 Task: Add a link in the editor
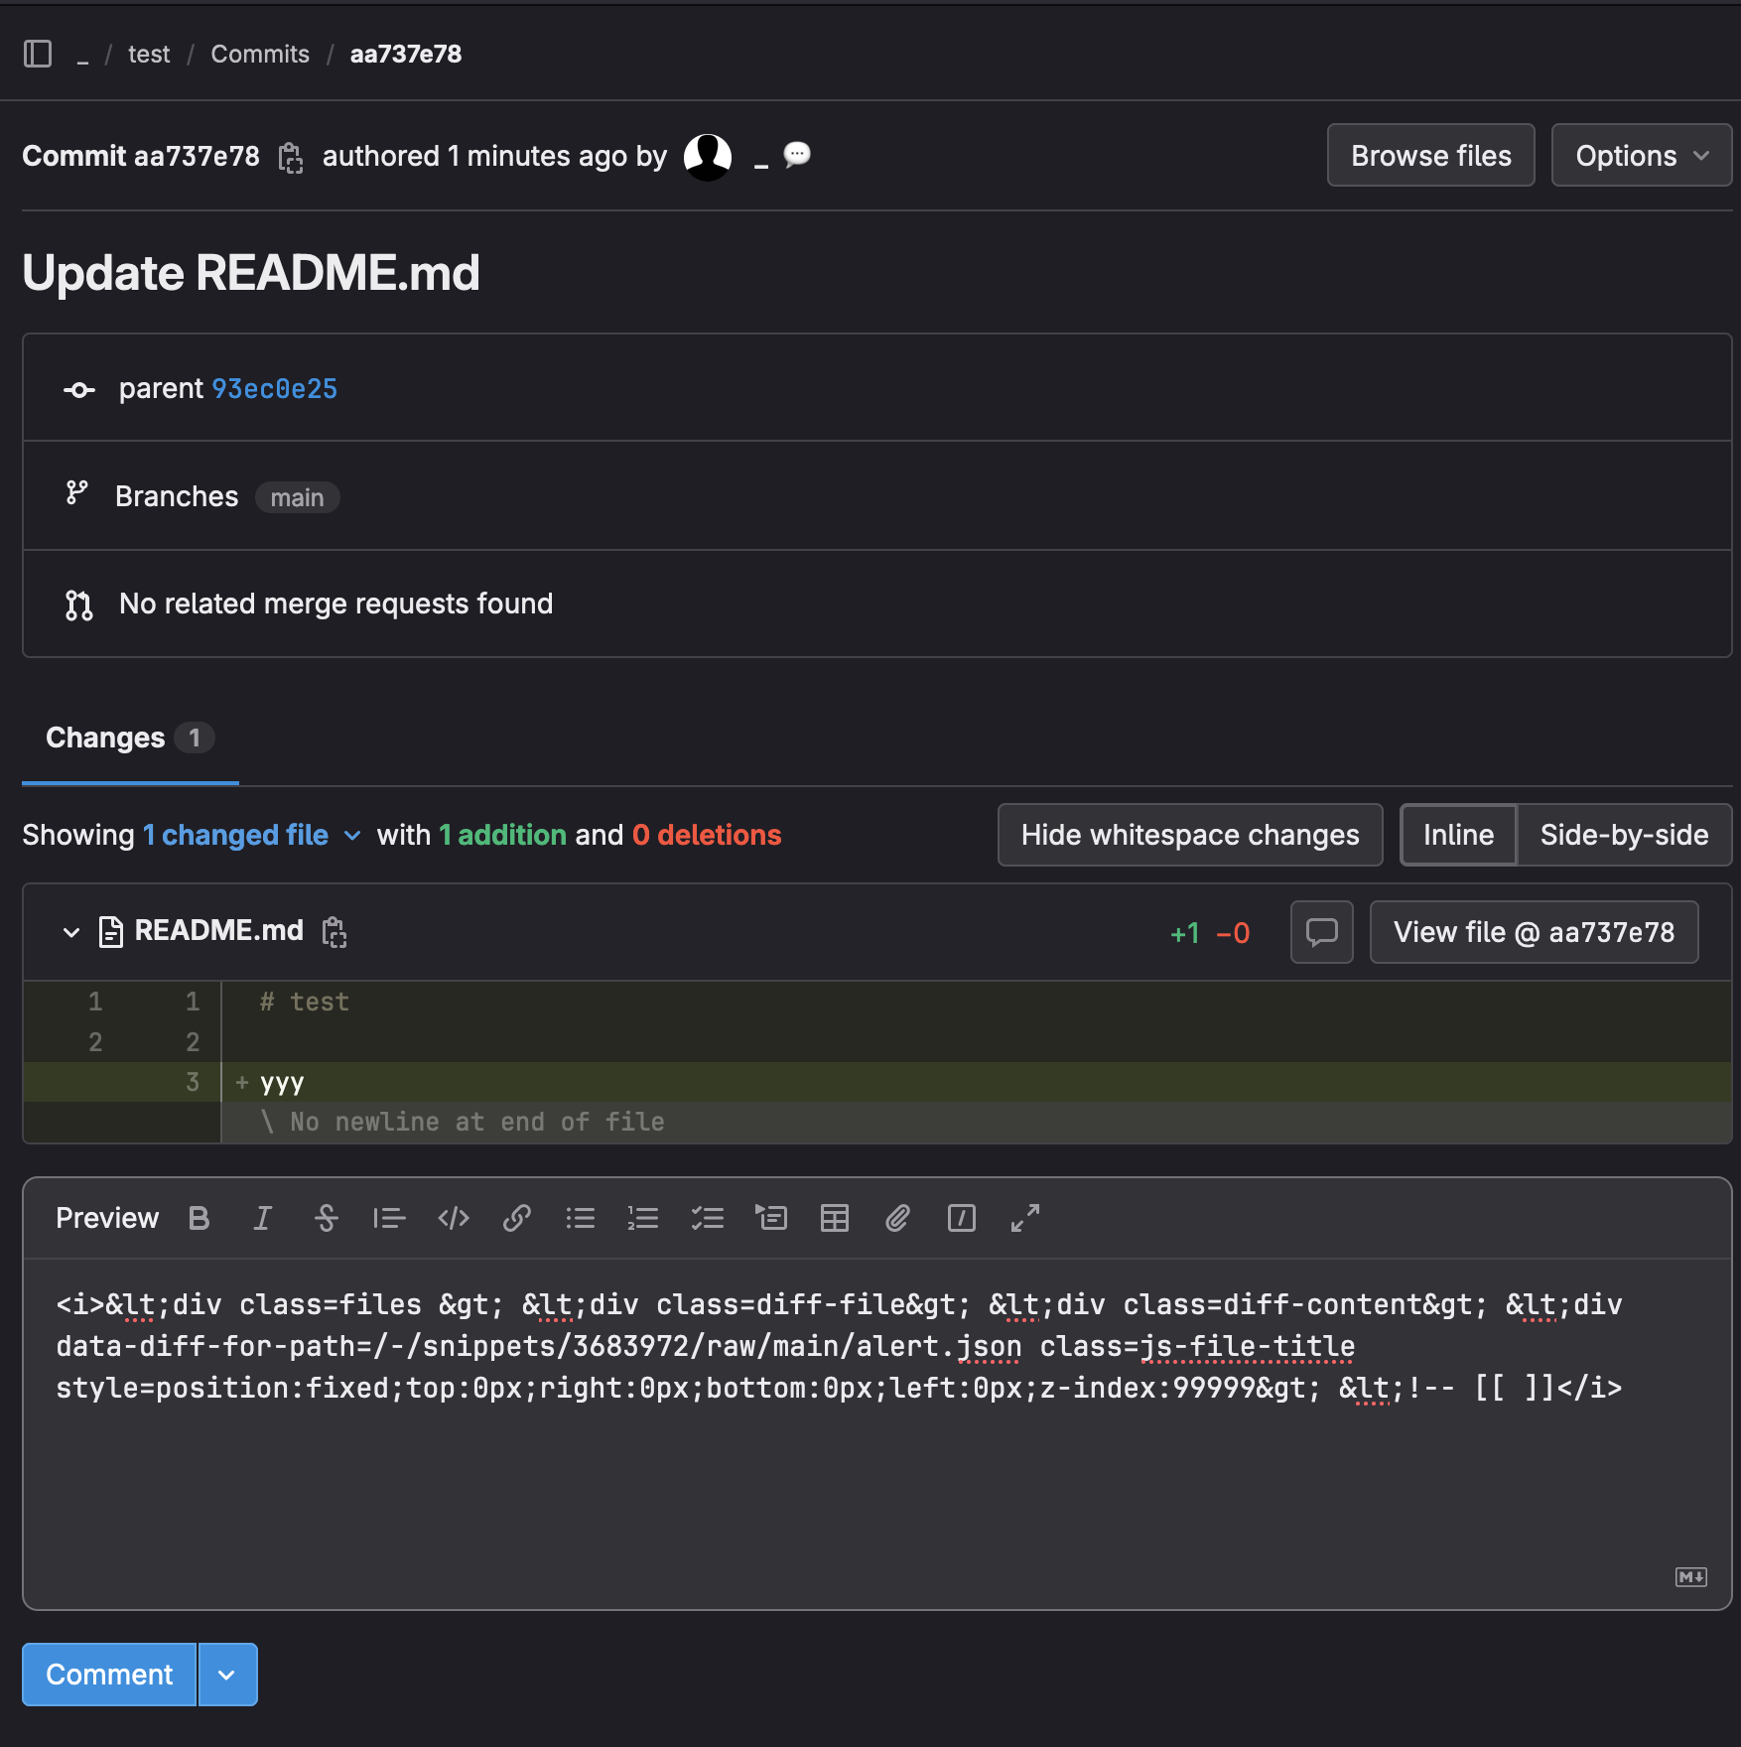517,1218
